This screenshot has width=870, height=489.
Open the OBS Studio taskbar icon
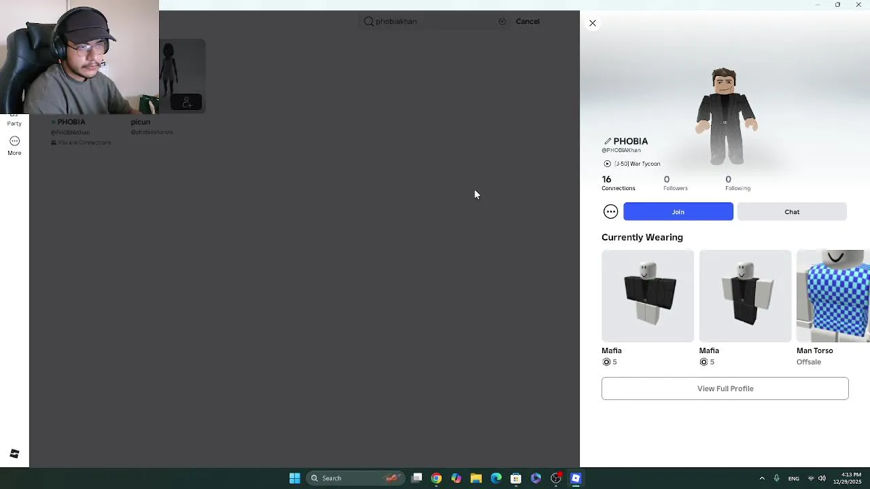(556, 478)
